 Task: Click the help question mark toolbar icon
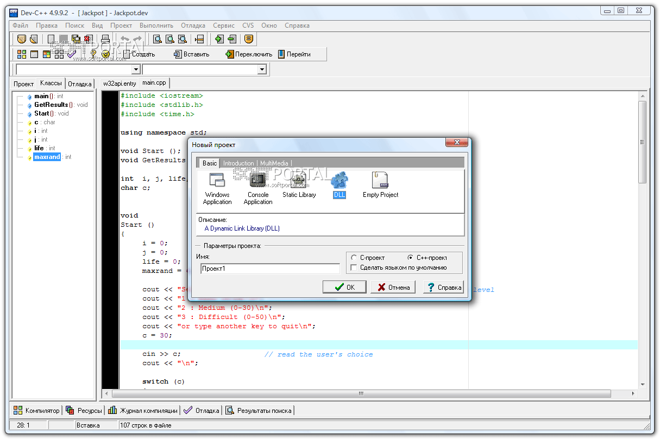[93, 54]
